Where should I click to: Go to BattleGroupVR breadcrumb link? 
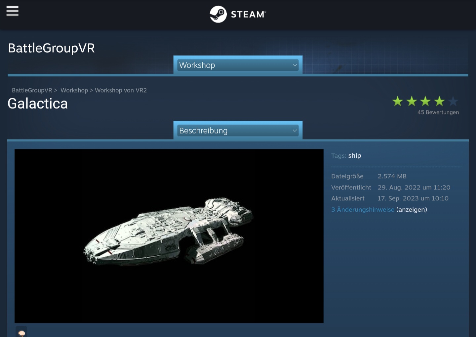(32, 90)
